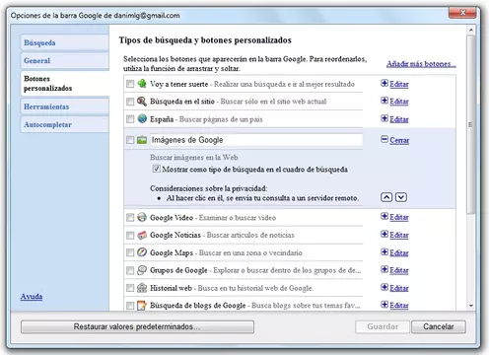
Task: Click the Imágenes de Google picture icon
Action: point(142,140)
